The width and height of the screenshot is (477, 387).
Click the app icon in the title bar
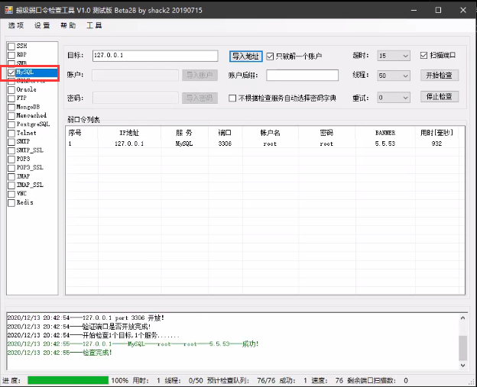pyautogui.click(x=8, y=10)
